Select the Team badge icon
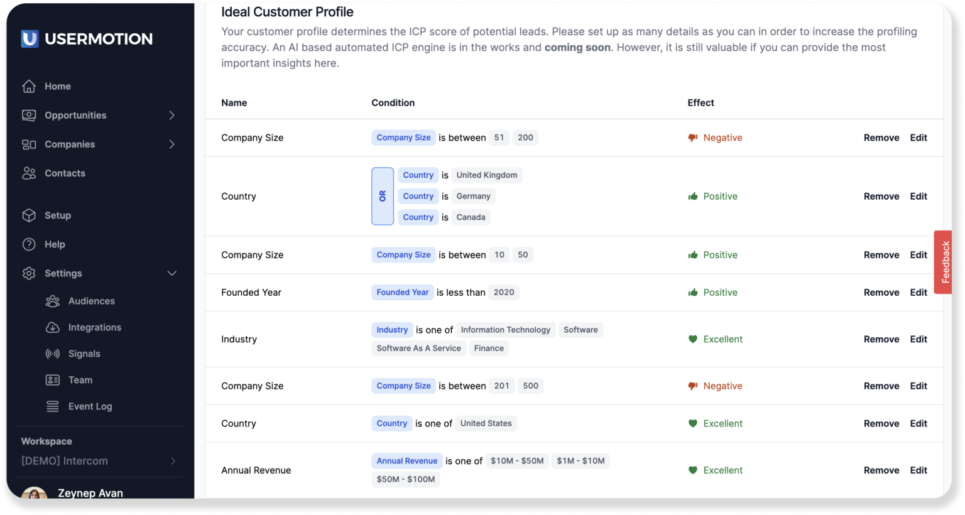Screen dimensions: 965x515 click(x=53, y=379)
